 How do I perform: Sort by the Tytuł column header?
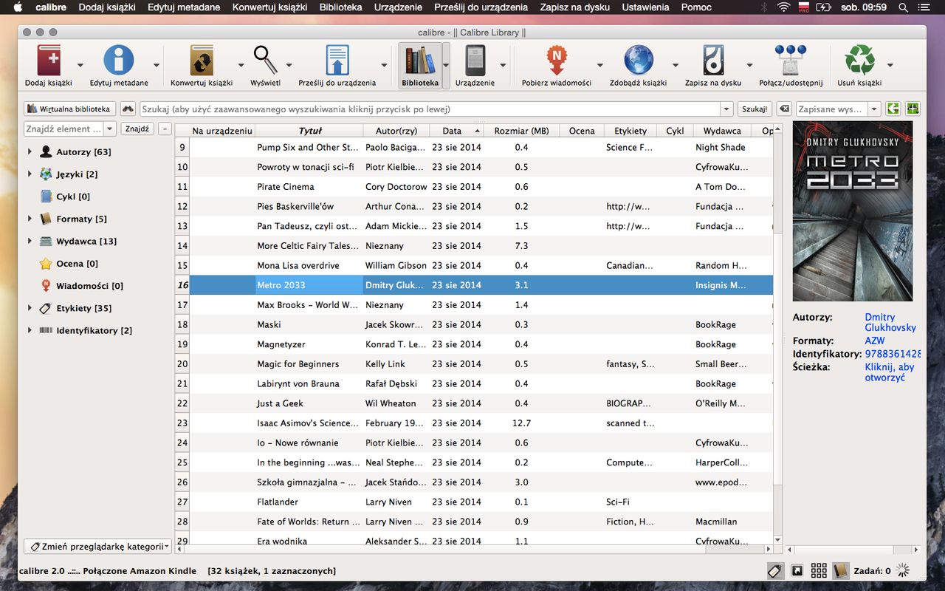(310, 131)
